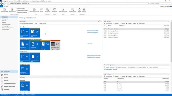Open the help icon at the top right
Image resolution: width=172 pixels, height=96 pixels.
(x=171, y=6)
